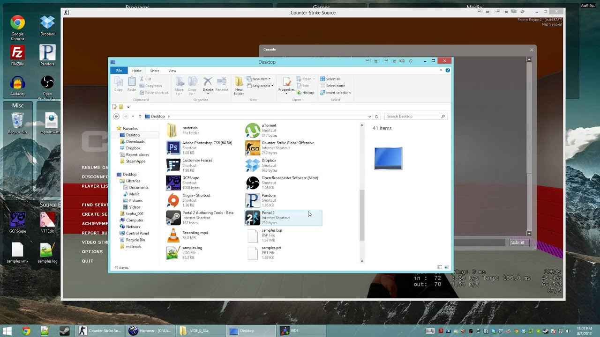600x337 pixels.
Task: Select samples.bsp file entry
Action: tap(283, 235)
